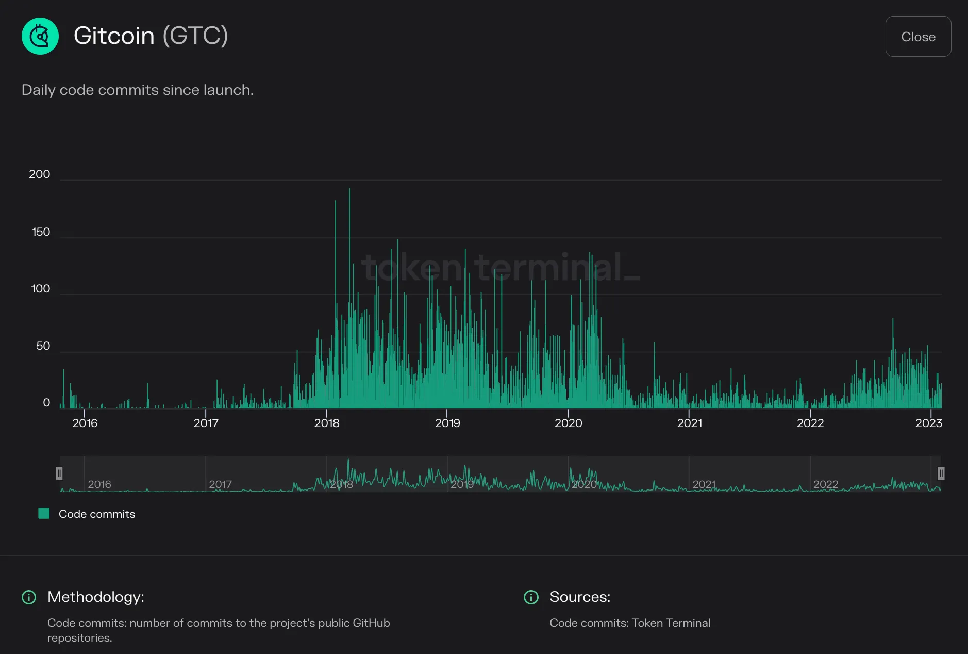Click 2016 in the range navigator

coord(99,484)
